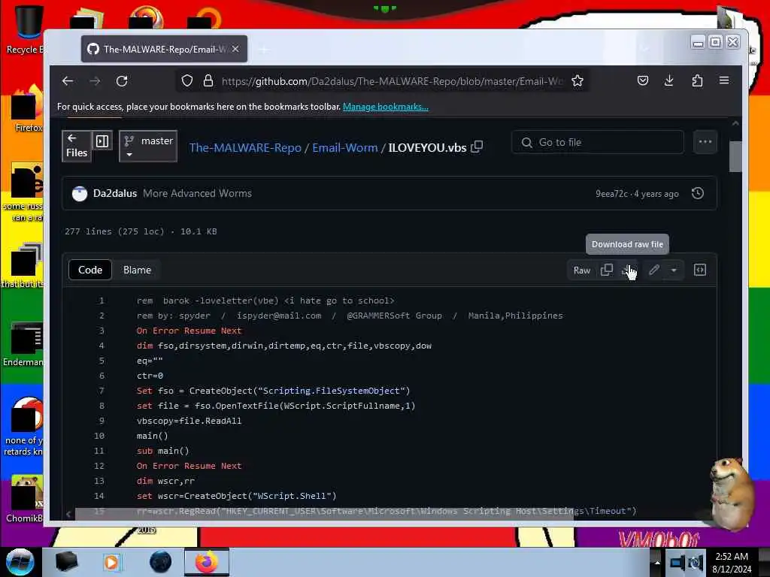Click the Files back button
Viewport: 770px width, 577px height.
click(77, 146)
